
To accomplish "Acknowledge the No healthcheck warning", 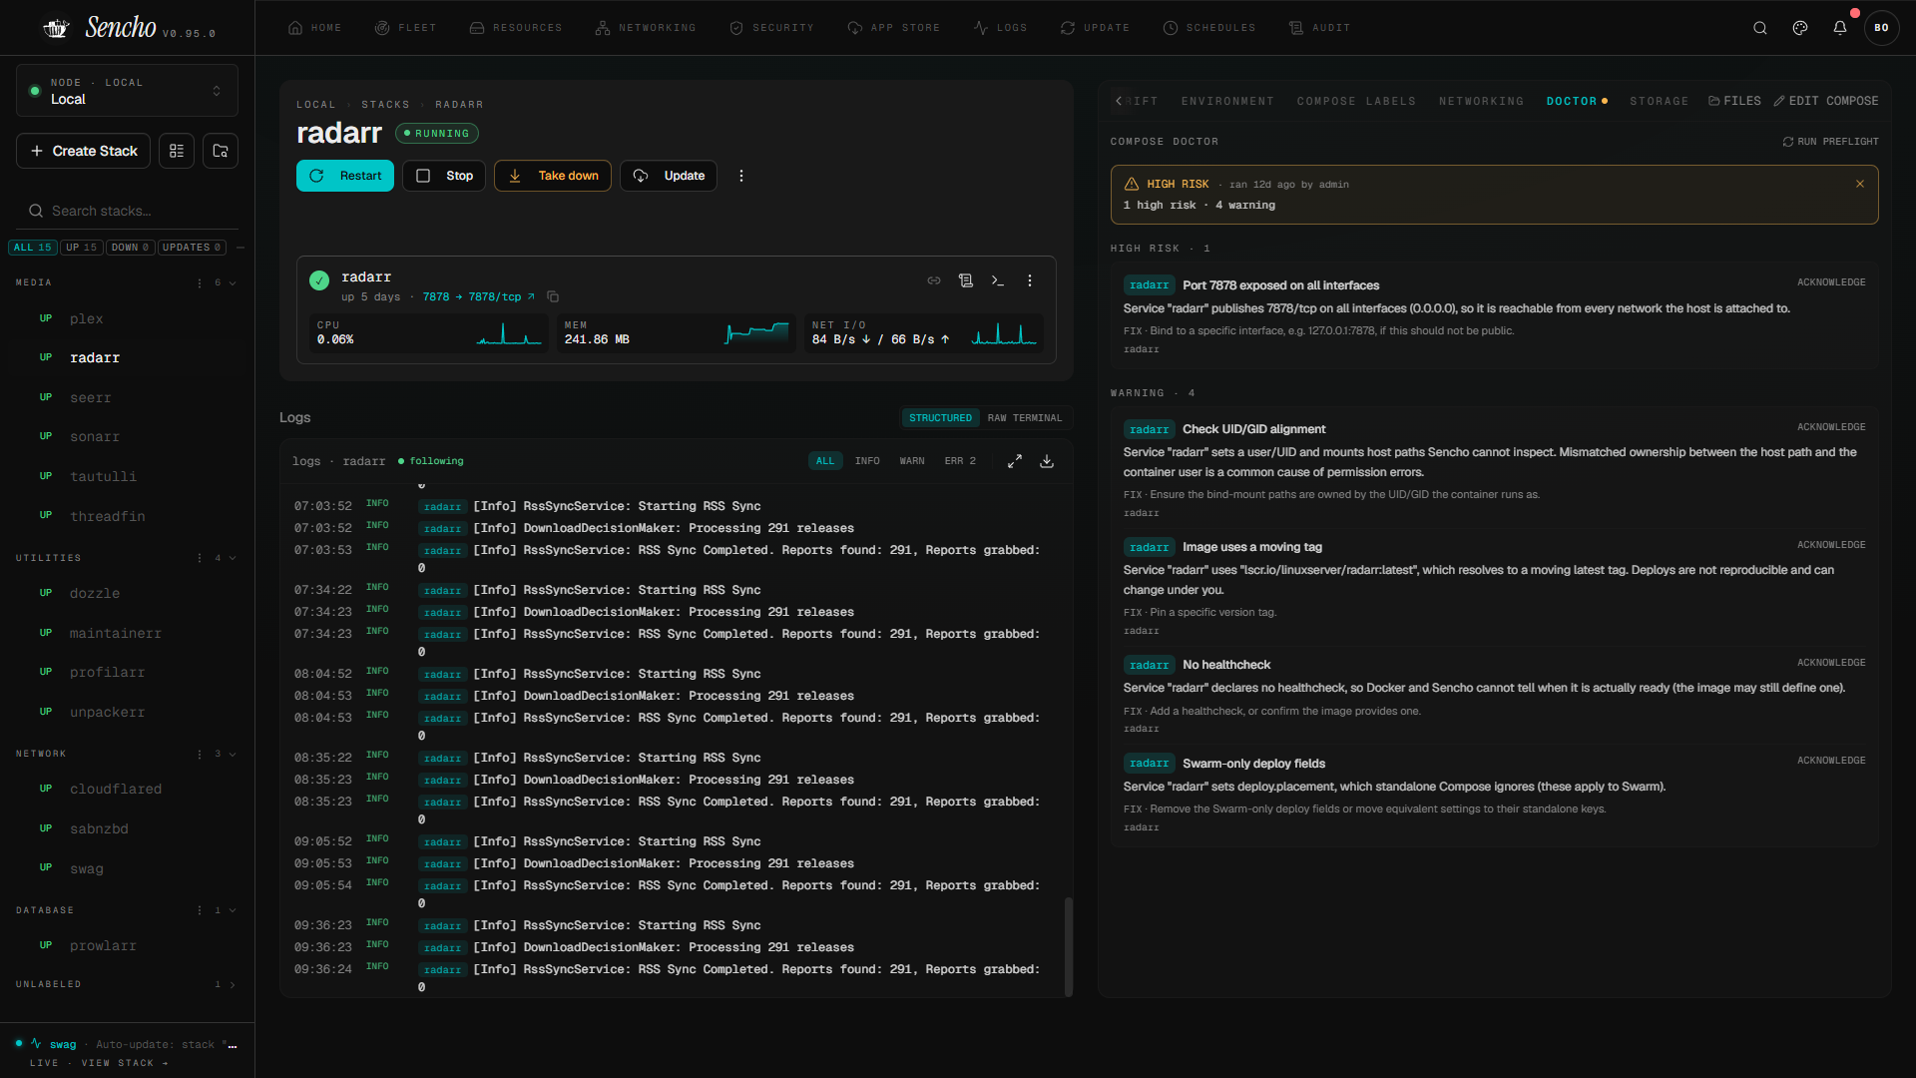I will click(1831, 663).
